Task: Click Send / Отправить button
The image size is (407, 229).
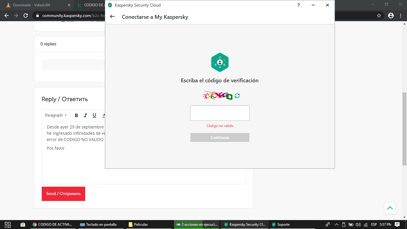Action: [63, 194]
